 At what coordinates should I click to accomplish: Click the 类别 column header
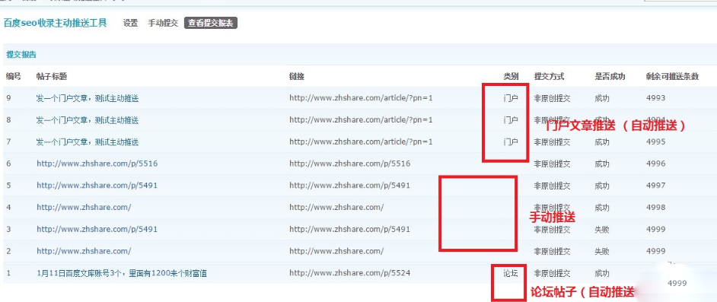point(511,76)
